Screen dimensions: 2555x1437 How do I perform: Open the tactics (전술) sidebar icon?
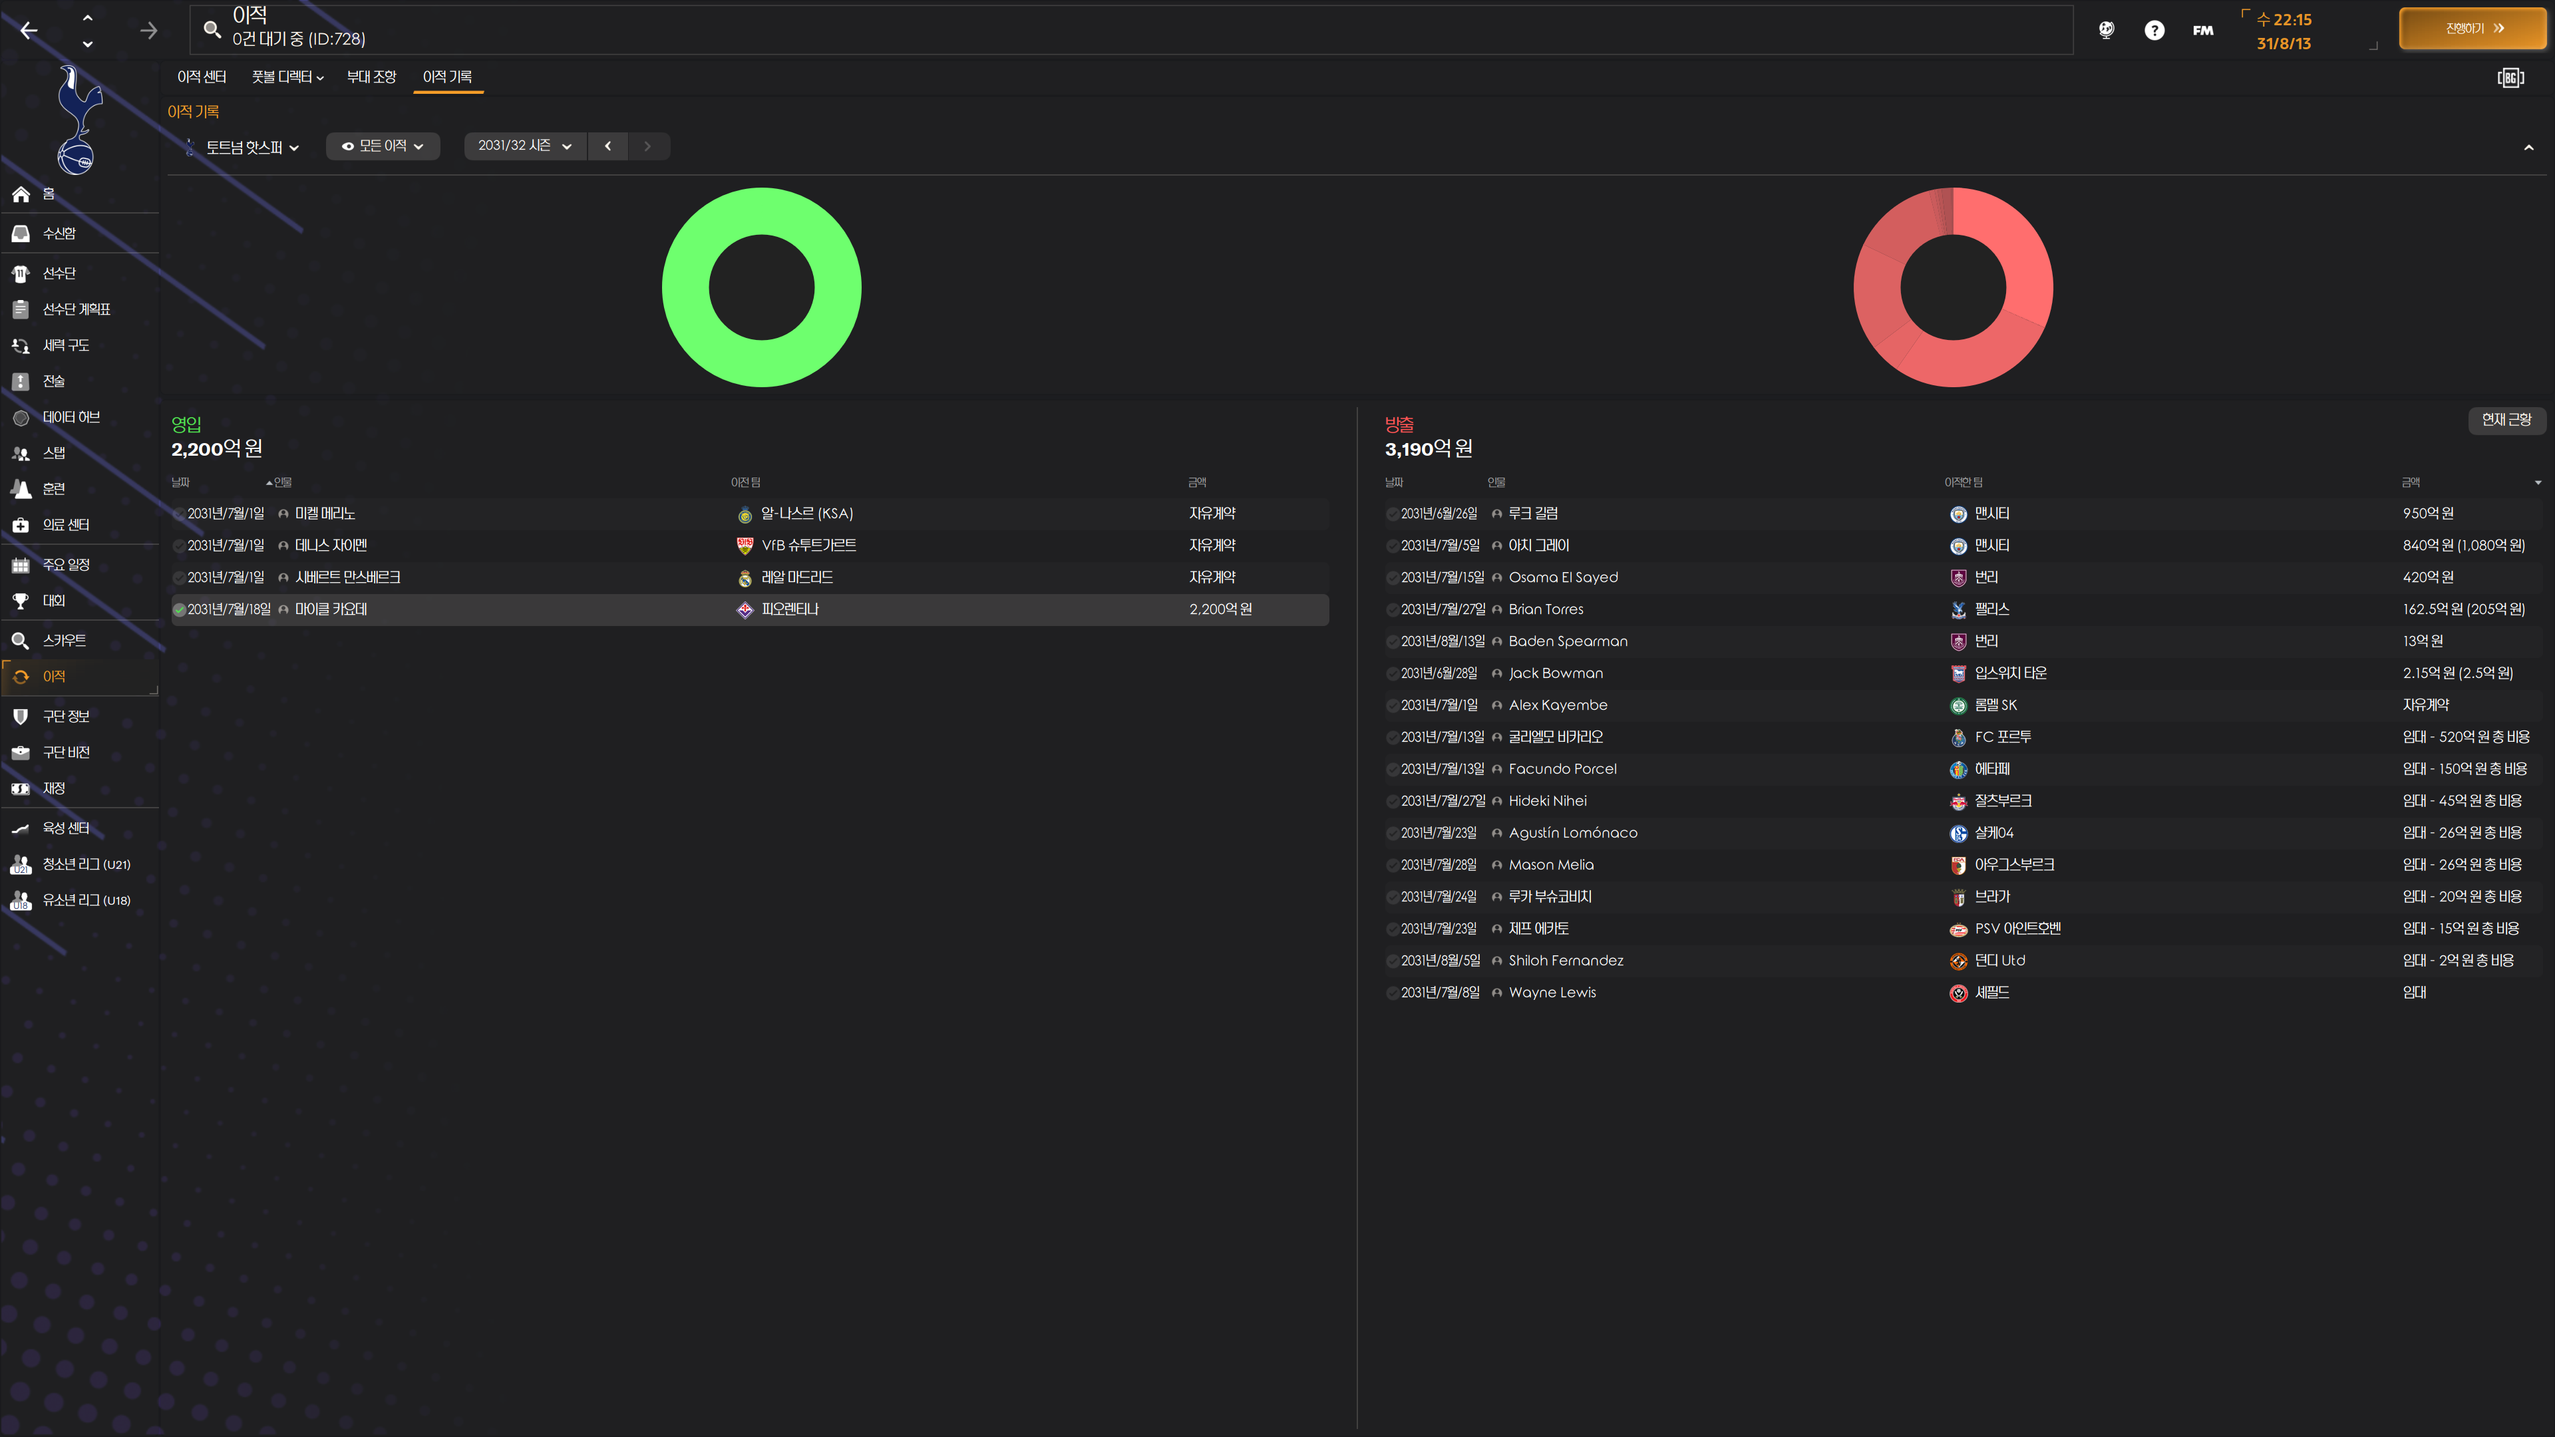[21, 381]
